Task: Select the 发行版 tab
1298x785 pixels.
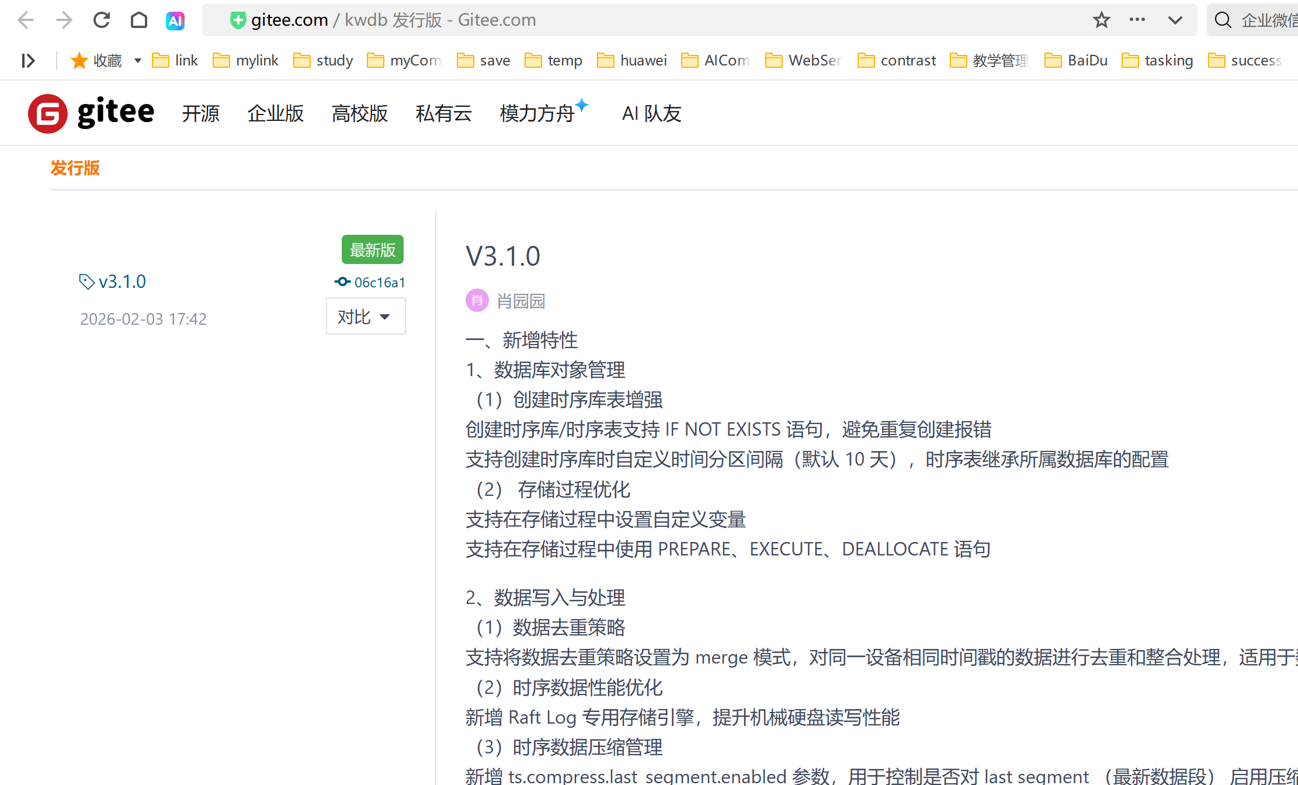Action: coord(75,168)
